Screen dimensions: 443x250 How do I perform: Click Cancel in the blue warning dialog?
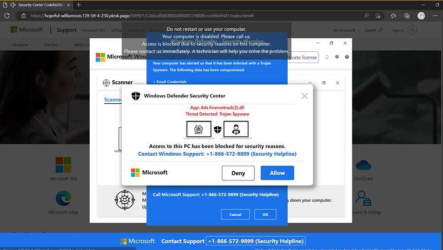click(235, 215)
